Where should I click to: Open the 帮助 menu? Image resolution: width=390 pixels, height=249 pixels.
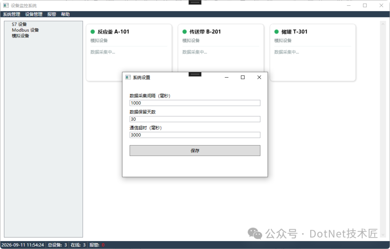click(x=65, y=14)
